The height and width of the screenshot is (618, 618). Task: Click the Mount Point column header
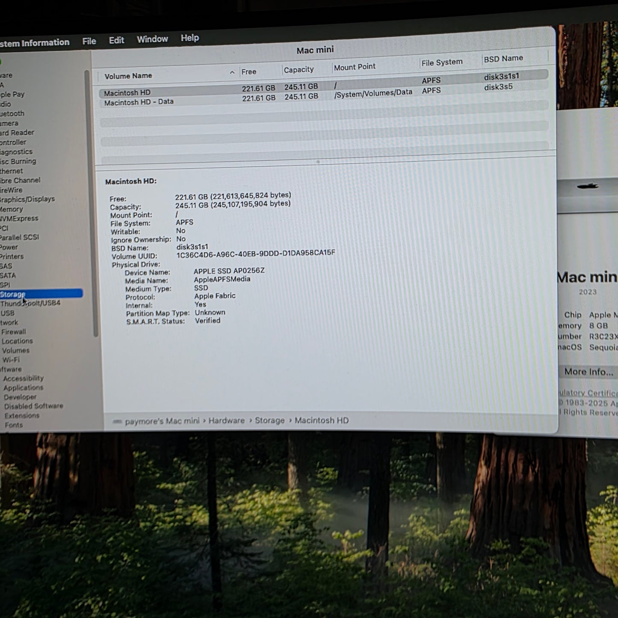(x=355, y=67)
